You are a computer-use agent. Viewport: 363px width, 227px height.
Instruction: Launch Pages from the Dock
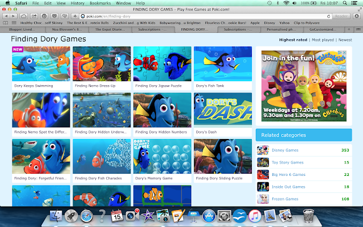click(x=178, y=216)
